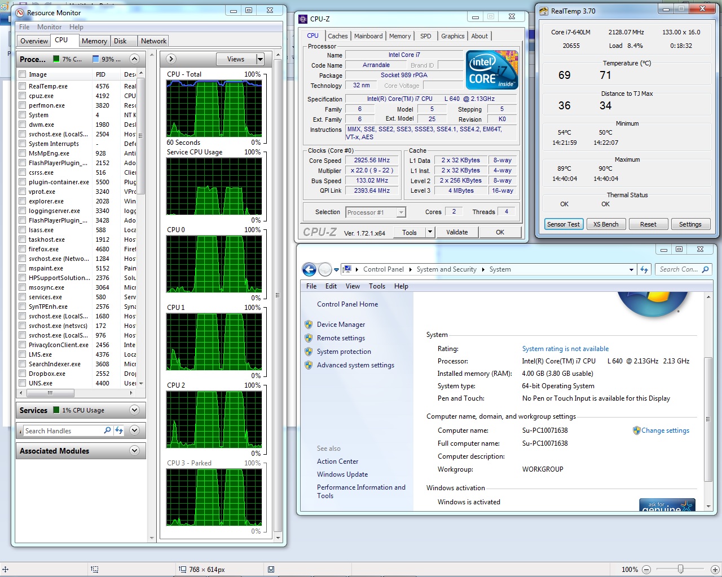Tick the RealTemp.exe checkbox
Screen dimensions: 722x577
pyautogui.click(x=23, y=86)
